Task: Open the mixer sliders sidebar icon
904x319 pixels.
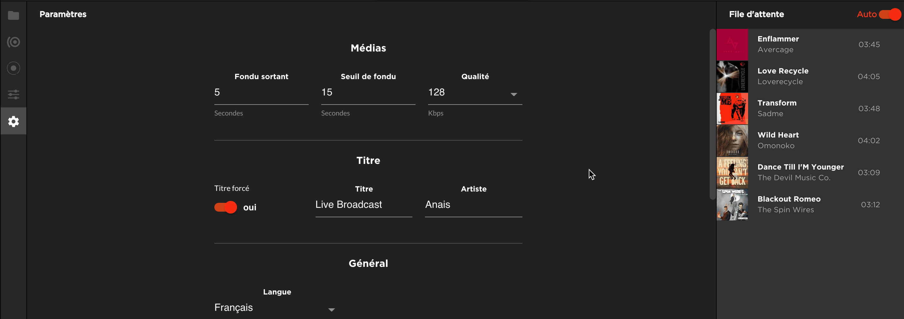Action: click(x=13, y=94)
